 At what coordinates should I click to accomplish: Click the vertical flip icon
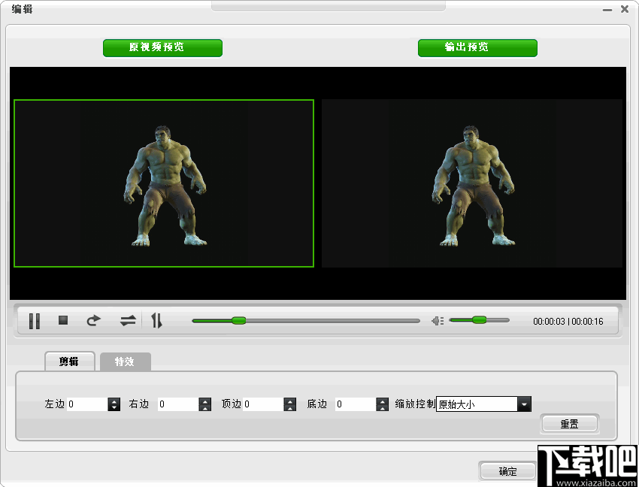[x=156, y=320]
